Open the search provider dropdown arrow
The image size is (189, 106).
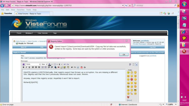(178, 6)
